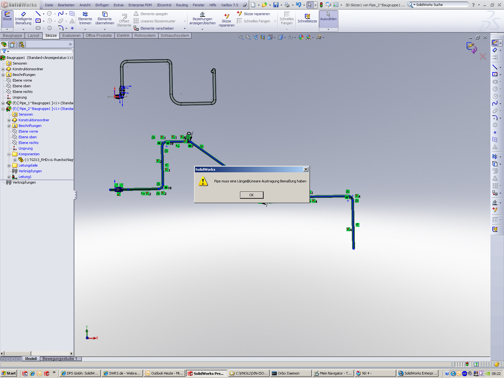Activate the Intelligente Bemaßung tool in the ribbon
The width and height of the screenshot is (504, 378).
(23, 18)
